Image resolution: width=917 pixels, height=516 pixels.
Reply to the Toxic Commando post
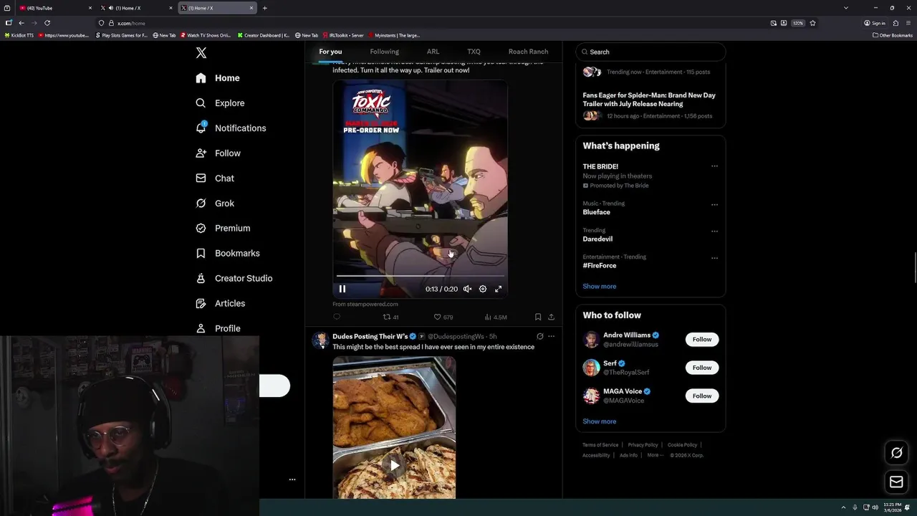[337, 317]
